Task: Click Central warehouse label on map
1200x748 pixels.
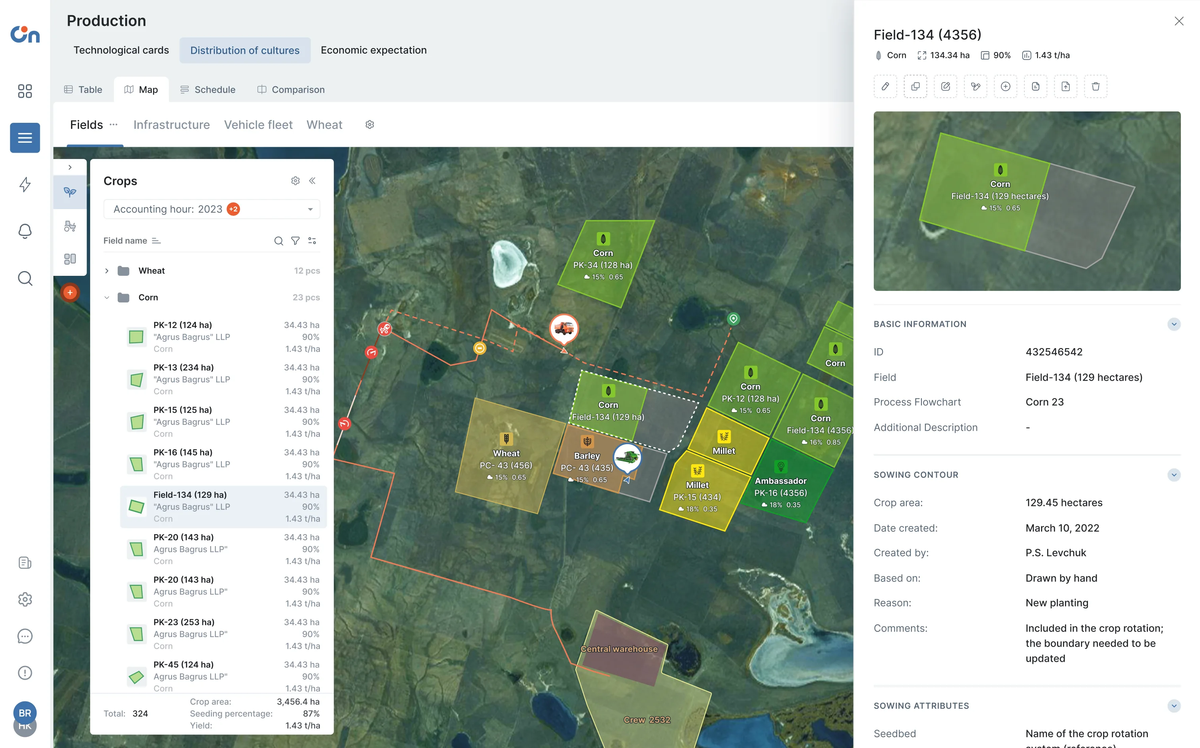Action: [619, 649]
